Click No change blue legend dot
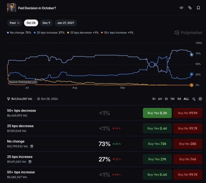Image resolution: width=206 pixels, height=183 pixels. tap(8, 33)
